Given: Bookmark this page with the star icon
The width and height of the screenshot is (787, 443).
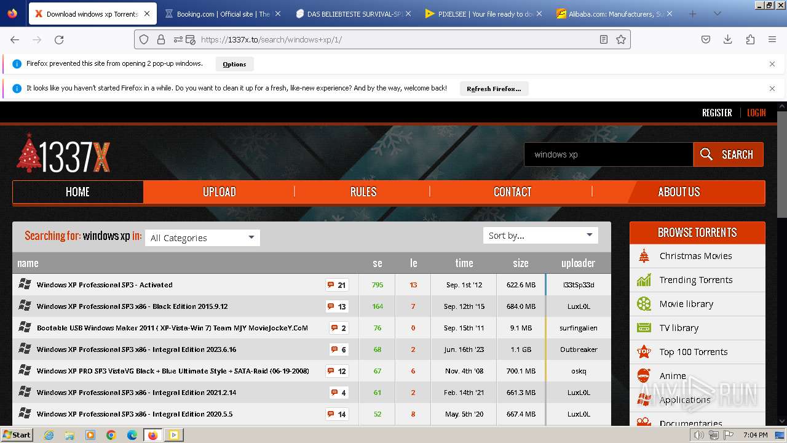Looking at the screenshot, I should click(x=621, y=39).
